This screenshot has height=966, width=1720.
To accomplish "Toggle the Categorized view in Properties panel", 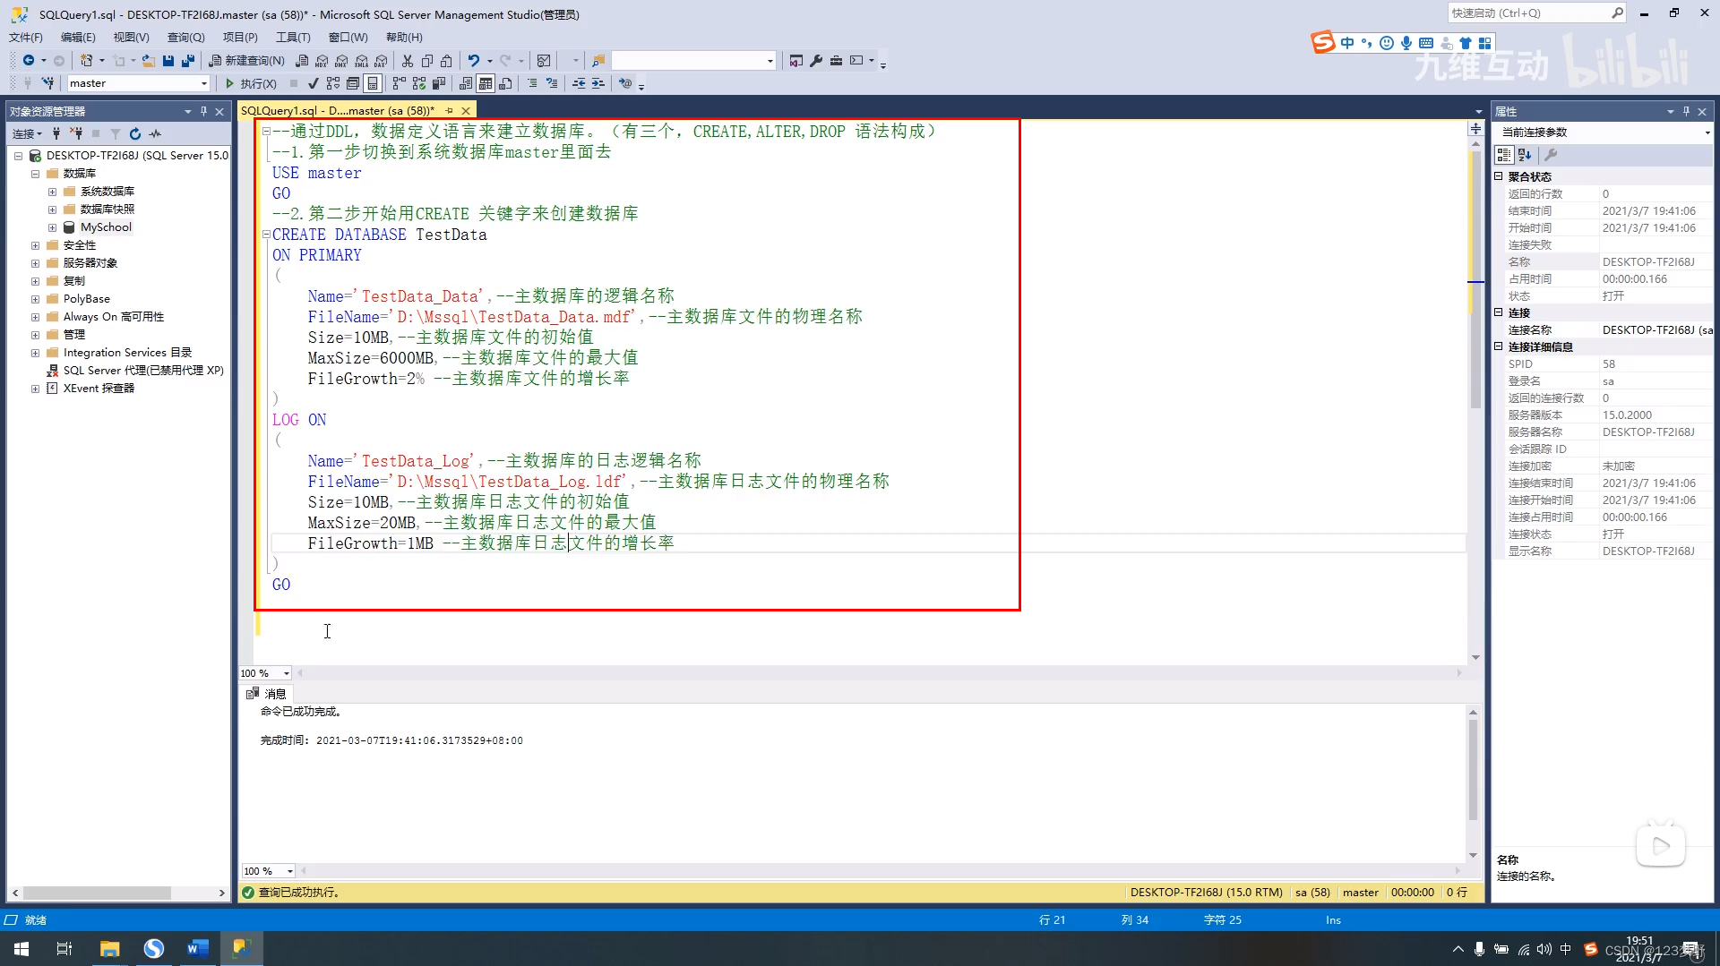I will coord(1504,155).
